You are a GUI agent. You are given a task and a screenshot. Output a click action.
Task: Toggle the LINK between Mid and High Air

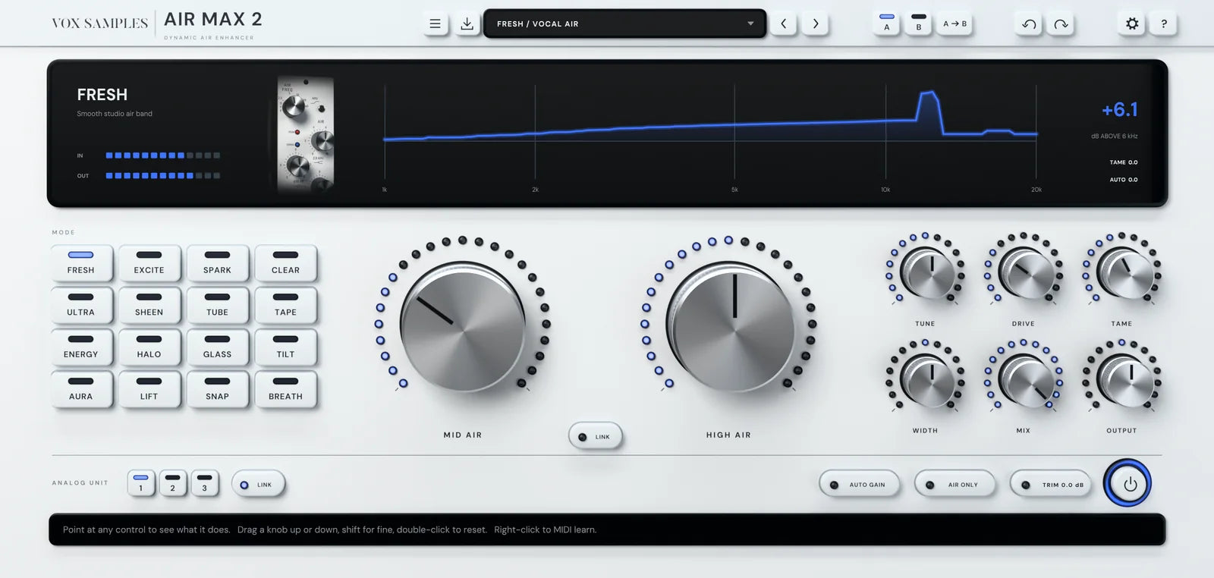coord(596,436)
